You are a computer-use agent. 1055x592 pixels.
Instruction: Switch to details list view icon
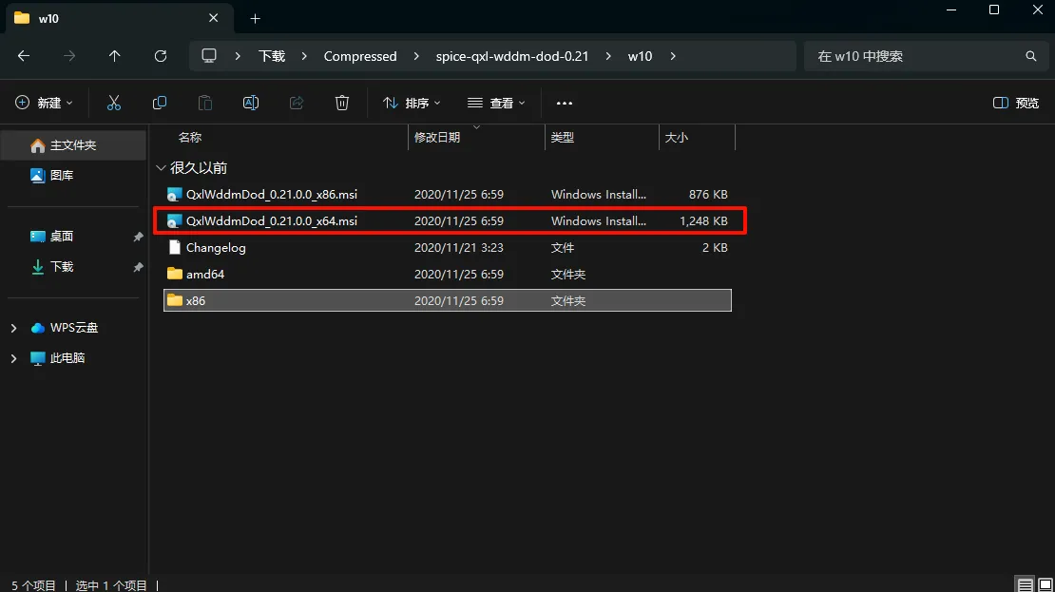[1025, 584]
